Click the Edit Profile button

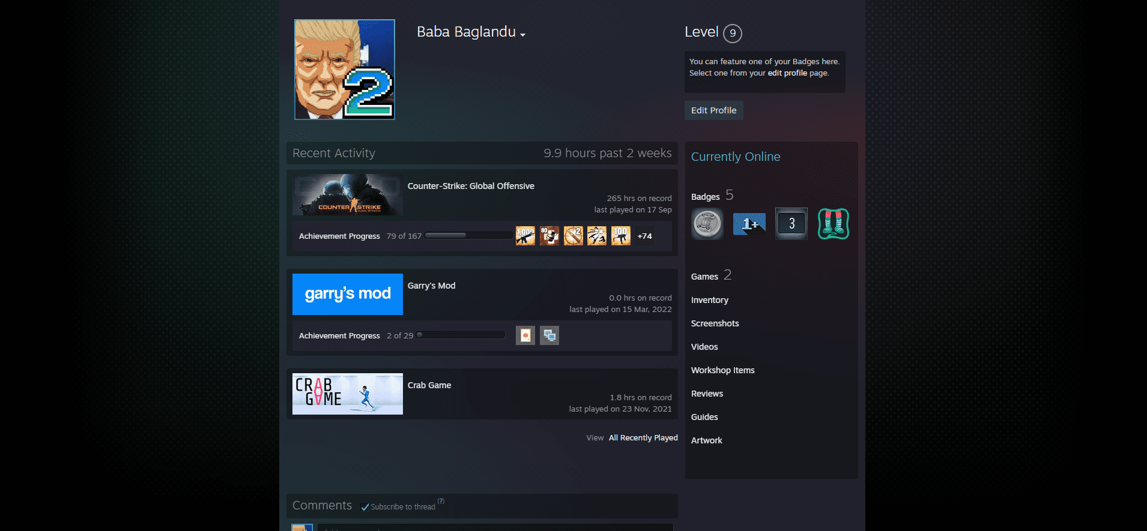click(x=713, y=110)
